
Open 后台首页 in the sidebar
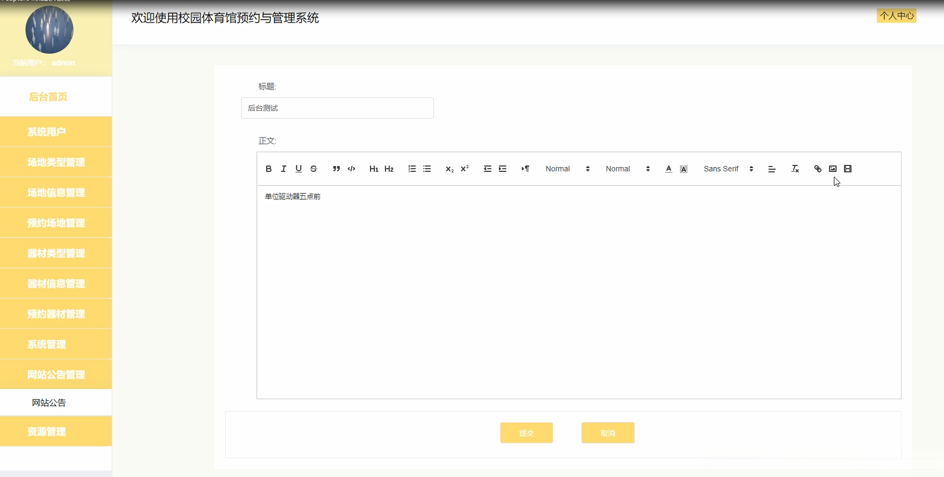pyautogui.click(x=56, y=97)
